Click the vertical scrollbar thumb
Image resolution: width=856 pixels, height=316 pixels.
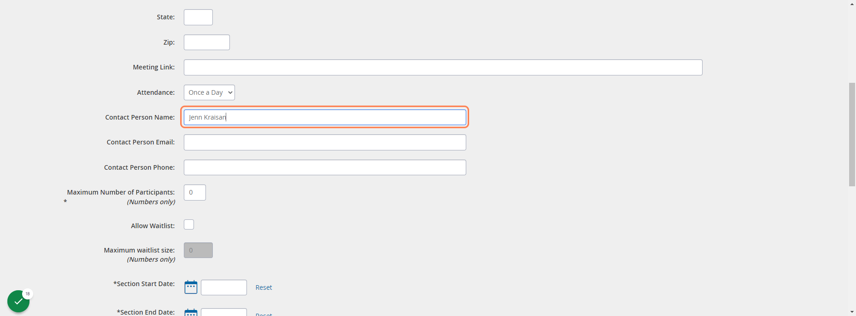click(852, 134)
